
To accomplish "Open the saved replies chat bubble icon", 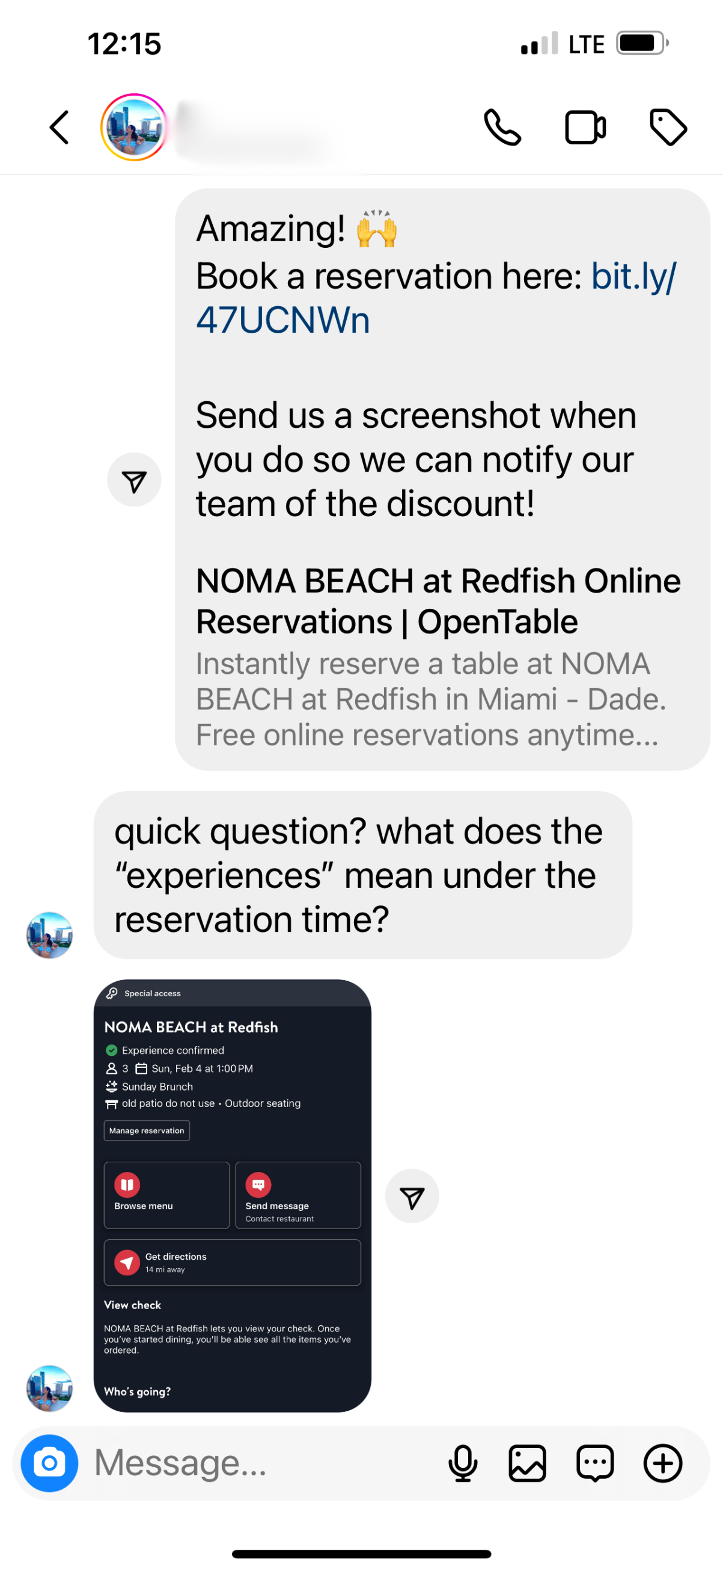I will click(x=594, y=1463).
